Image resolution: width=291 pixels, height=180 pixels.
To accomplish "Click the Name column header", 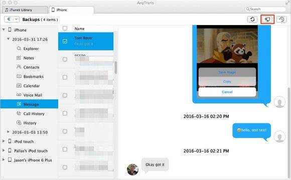I will 79,28.
